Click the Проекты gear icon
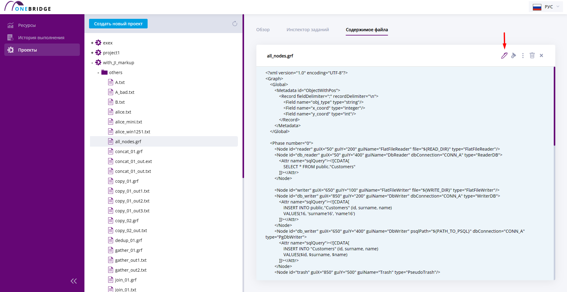This screenshot has width=567, height=292. (x=10, y=50)
